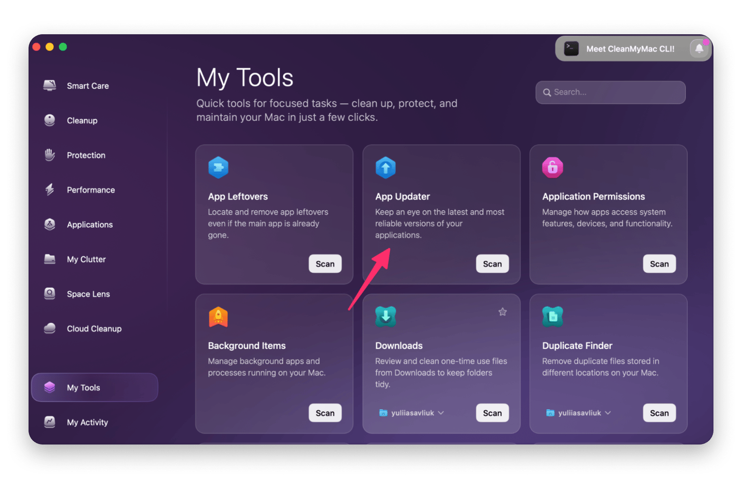
Task: Start the Downloads scan
Action: (x=492, y=413)
